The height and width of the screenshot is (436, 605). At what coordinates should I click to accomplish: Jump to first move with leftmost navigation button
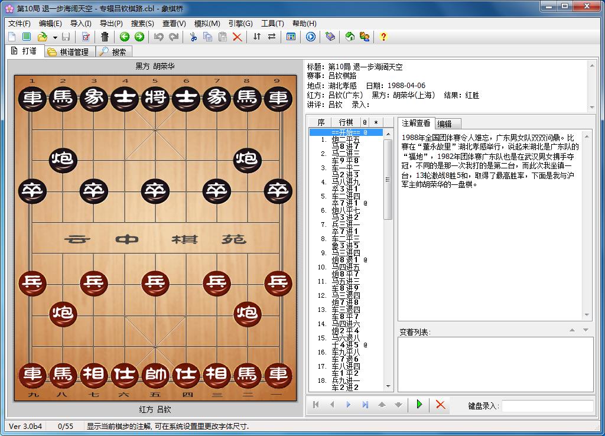click(x=315, y=405)
